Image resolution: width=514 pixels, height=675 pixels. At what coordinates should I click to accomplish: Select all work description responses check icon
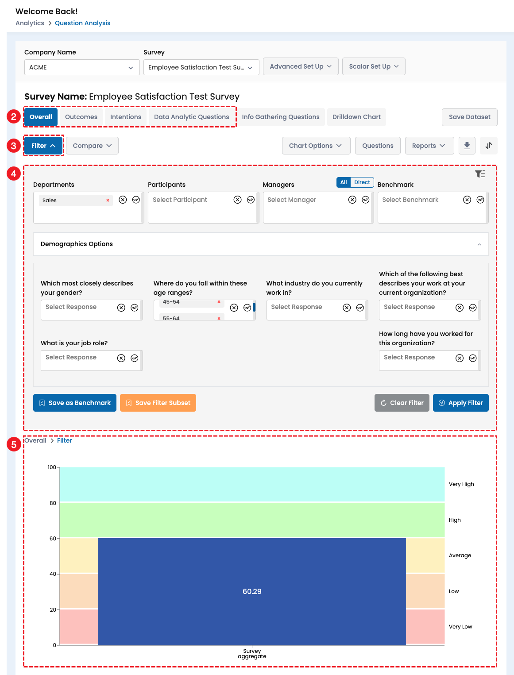click(473, 308)
